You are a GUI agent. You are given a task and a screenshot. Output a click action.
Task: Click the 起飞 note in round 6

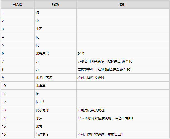[x=81, y=53]
